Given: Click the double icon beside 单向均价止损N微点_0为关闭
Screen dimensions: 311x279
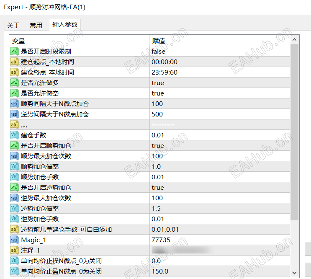Looking at the screenshot, I should click(14, 261).
